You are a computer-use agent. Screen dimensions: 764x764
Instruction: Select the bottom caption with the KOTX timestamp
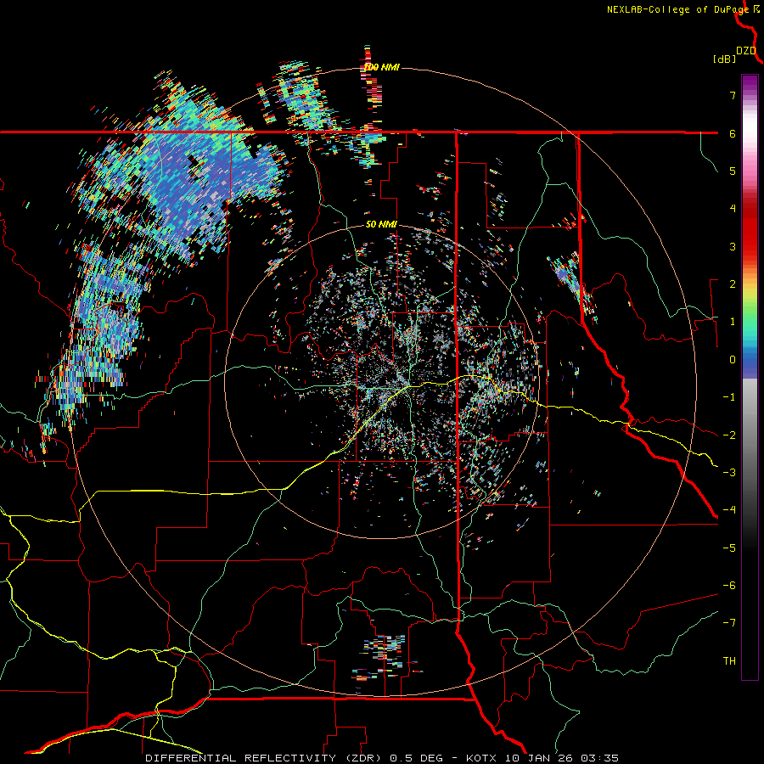382,758
